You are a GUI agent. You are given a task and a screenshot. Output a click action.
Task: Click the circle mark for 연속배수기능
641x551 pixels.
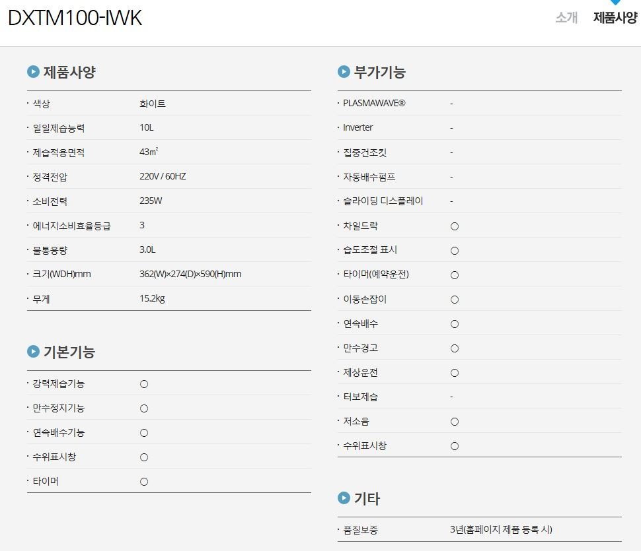click(144, 433)
